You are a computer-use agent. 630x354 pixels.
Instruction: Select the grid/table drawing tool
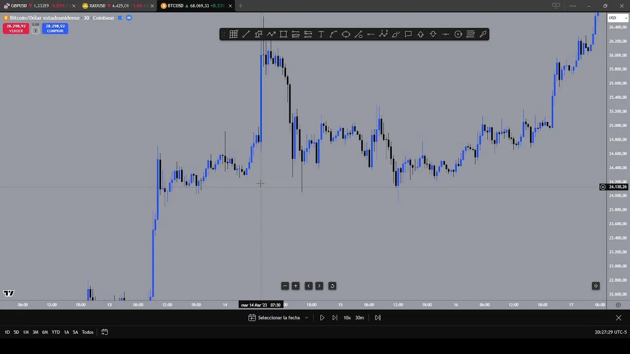point(233,34)
